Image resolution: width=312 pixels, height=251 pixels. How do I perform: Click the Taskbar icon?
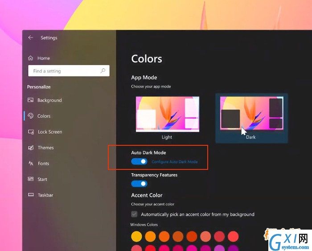pos(31,195)
